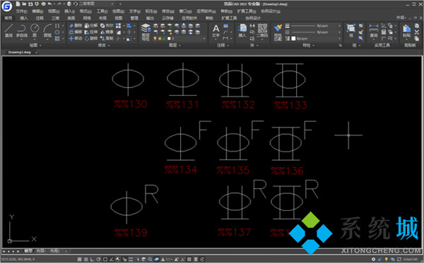The height and width of the screenshot is (263, 424).
Task: Switch to the 插入 ribbon tab
Action: click(24, 18)
